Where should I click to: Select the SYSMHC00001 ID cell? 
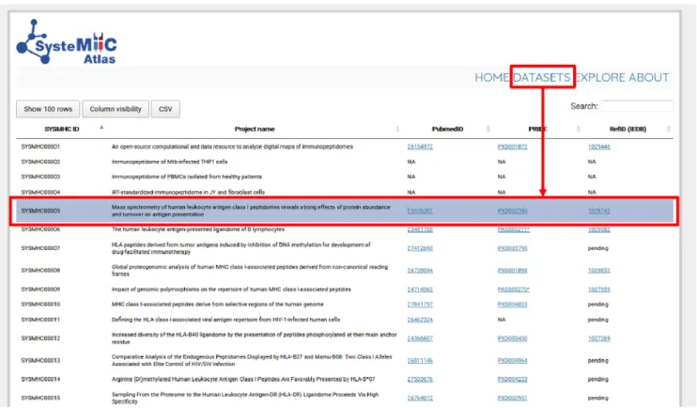[40, 147]
